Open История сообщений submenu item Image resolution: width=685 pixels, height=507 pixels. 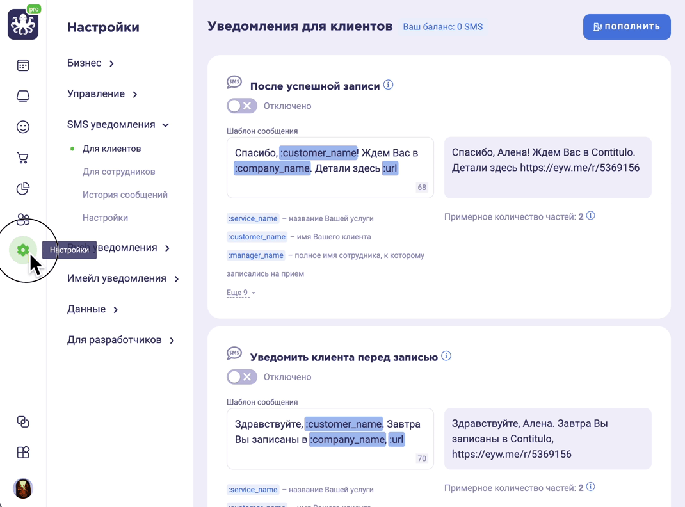click(x=125, y=195)
